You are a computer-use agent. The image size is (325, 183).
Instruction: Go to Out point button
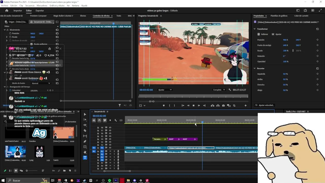[x=204, y=105]
